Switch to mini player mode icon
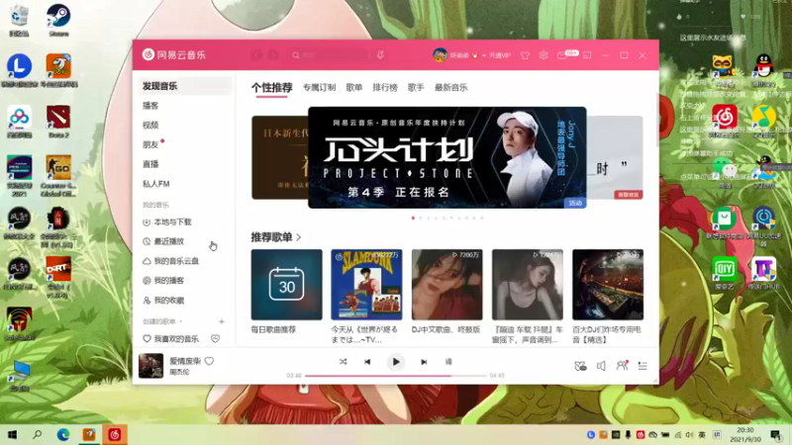The image size is (792, 445). click(587, 55)
